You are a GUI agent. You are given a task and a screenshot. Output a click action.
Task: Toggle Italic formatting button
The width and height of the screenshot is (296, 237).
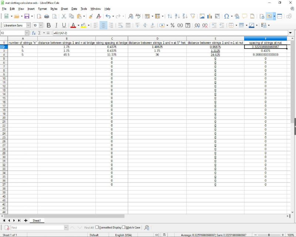[x=56, y=26]
